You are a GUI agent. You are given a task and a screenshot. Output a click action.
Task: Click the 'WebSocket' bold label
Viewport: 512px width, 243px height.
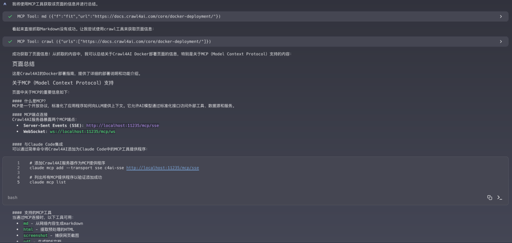tap(35, 131)
